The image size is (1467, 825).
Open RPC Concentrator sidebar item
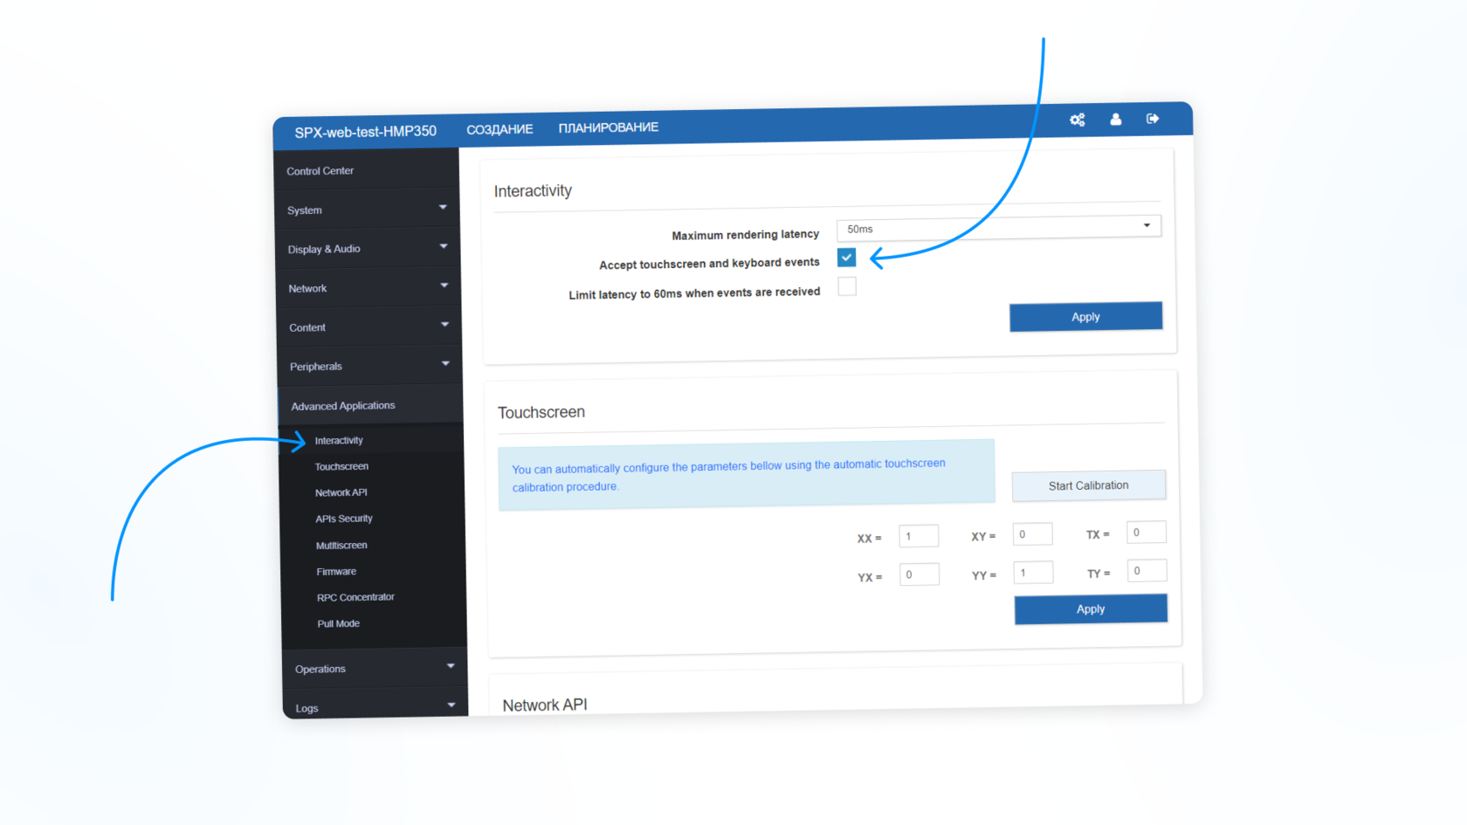pyautogui.click(x=355, y=597)
